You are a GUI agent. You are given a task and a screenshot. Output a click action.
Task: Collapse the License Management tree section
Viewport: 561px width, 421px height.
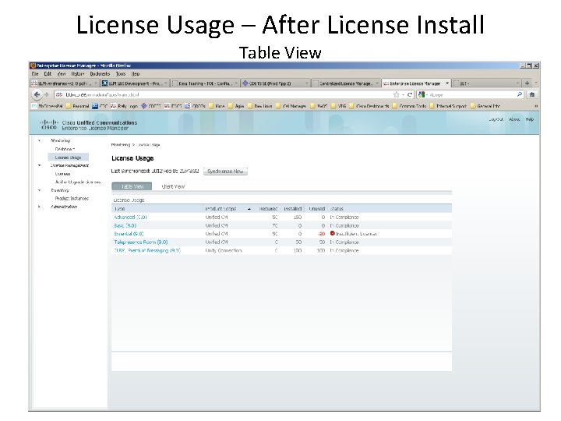point(40,165)
